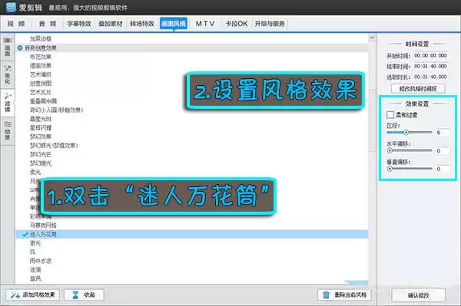The width and height of the screenshot is (461, 306).
Task: Select the 滤镜 sidebar icon tab
Action: coord(8,103)
